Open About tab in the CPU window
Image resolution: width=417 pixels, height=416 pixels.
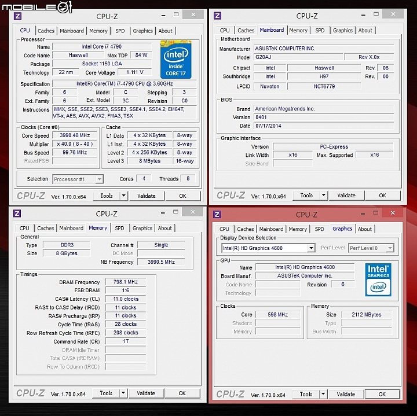coord(166,31)
